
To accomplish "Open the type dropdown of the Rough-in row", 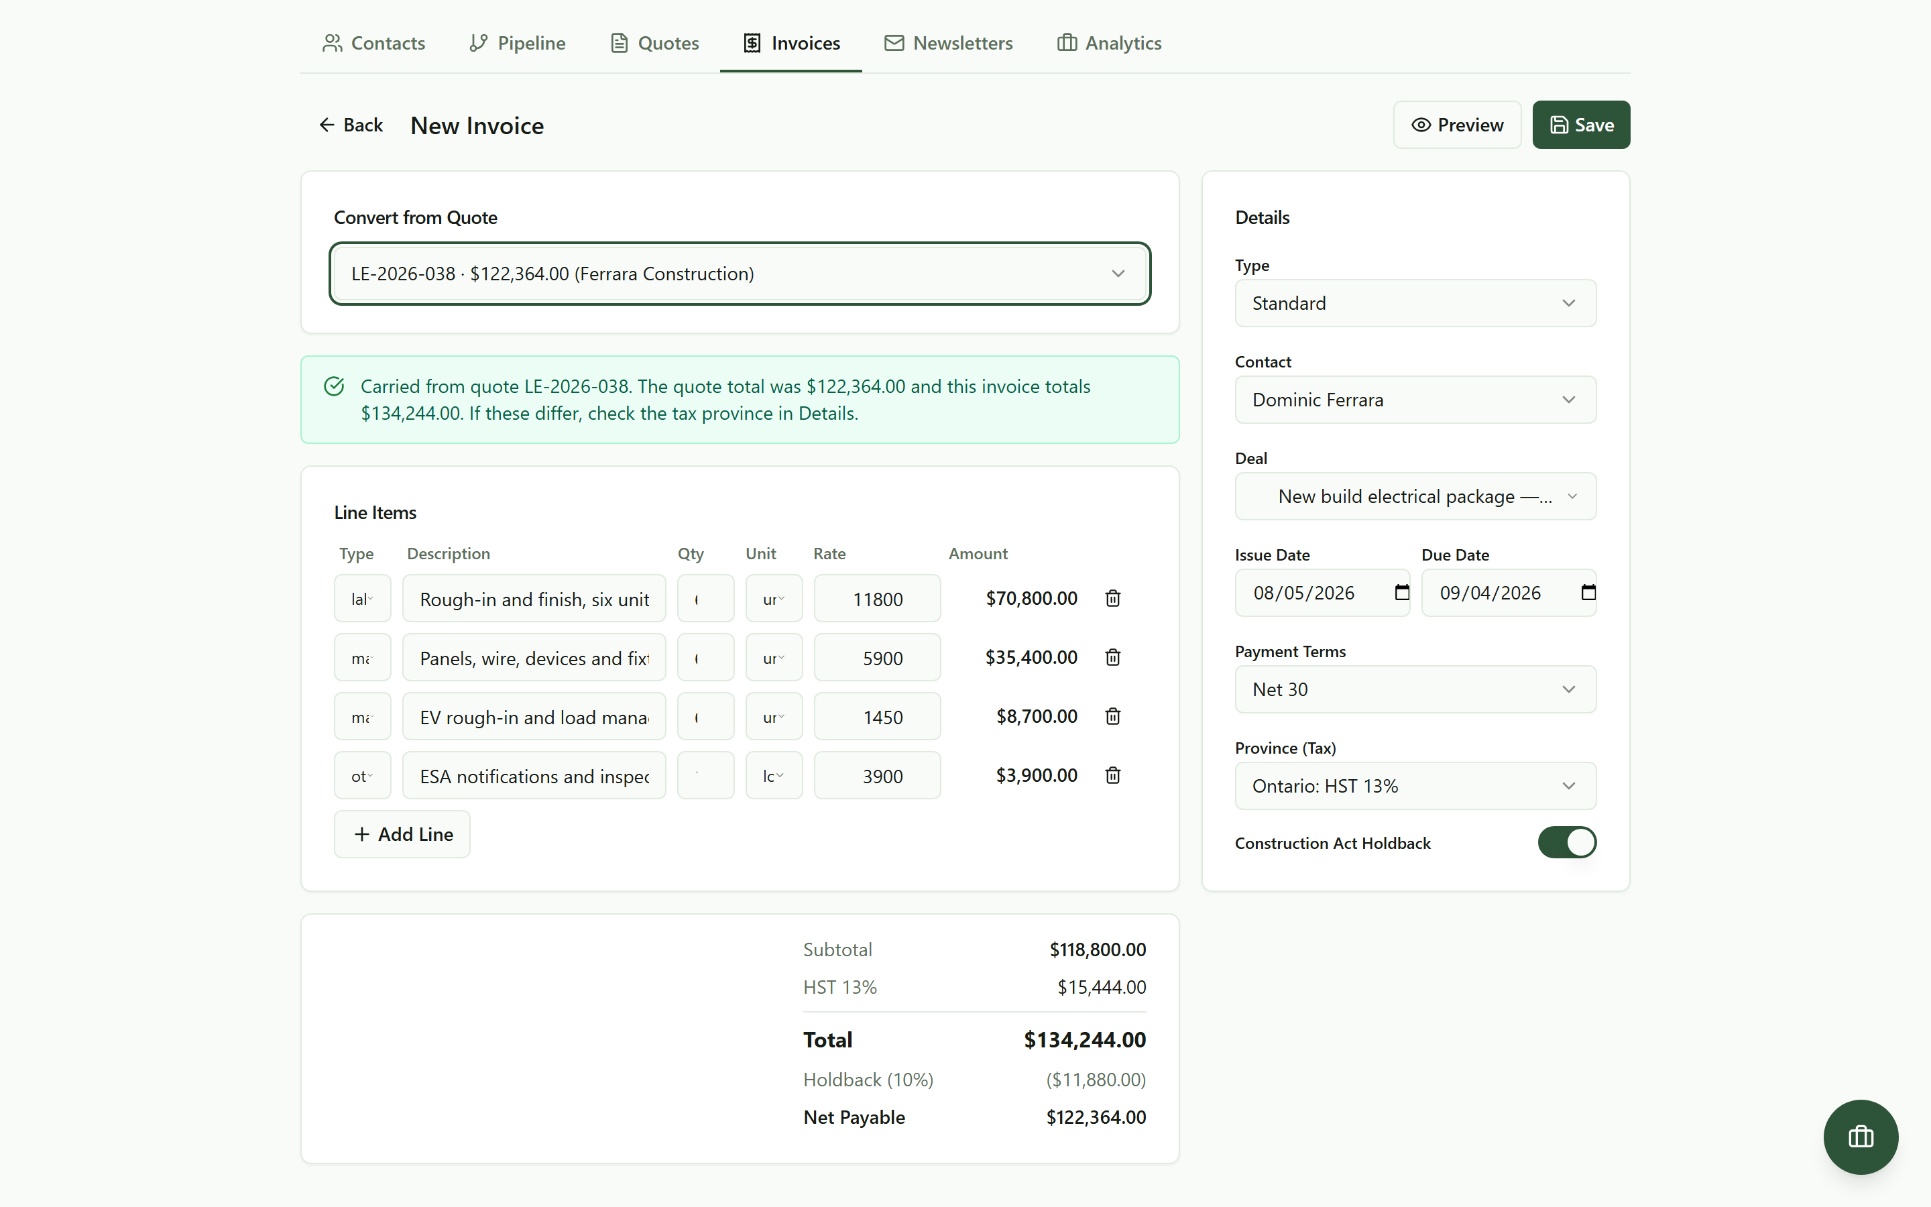I will point(362,599).
